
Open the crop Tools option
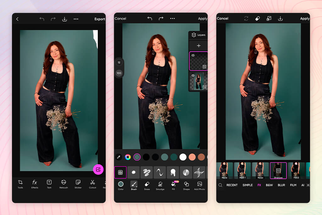pyautogui.click(x=20, y=184)
